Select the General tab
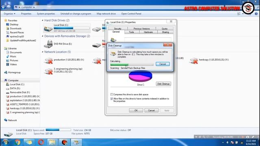 point(116,32)
